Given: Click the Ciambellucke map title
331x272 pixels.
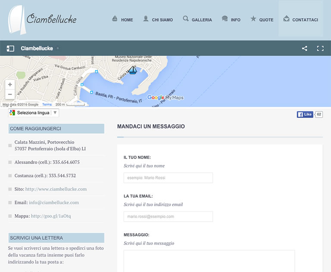Looking at the screenshot, I should 37,48.
